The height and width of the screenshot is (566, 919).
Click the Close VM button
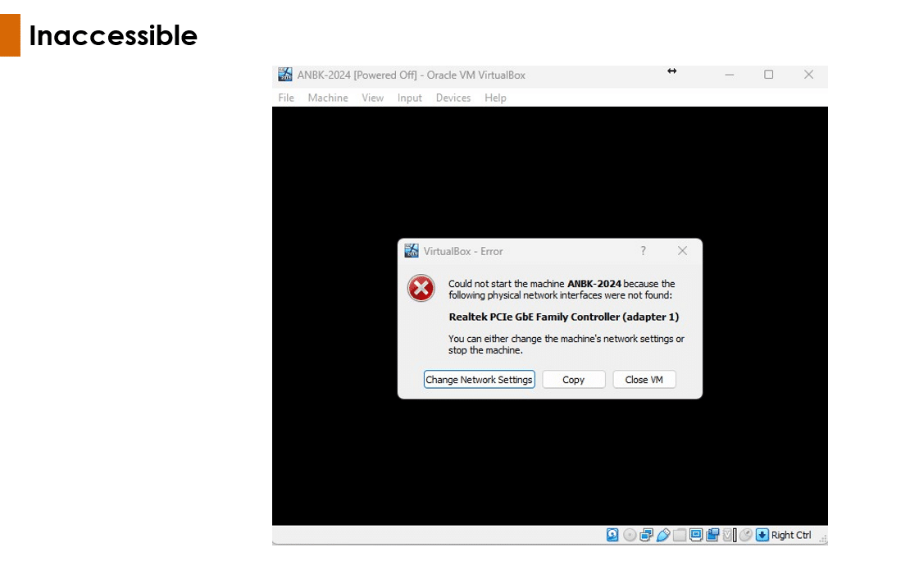644,380
